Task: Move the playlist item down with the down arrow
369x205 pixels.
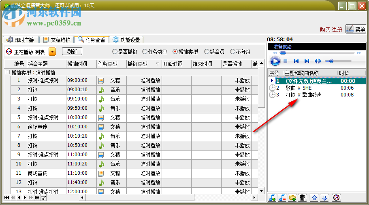Action: coord(325,198)
